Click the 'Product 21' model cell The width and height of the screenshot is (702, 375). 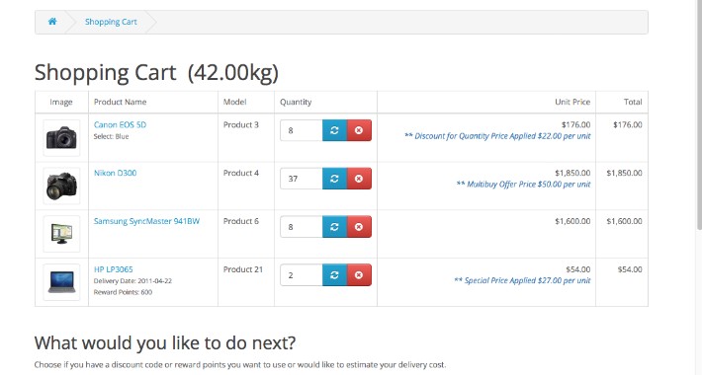(242, 269)
